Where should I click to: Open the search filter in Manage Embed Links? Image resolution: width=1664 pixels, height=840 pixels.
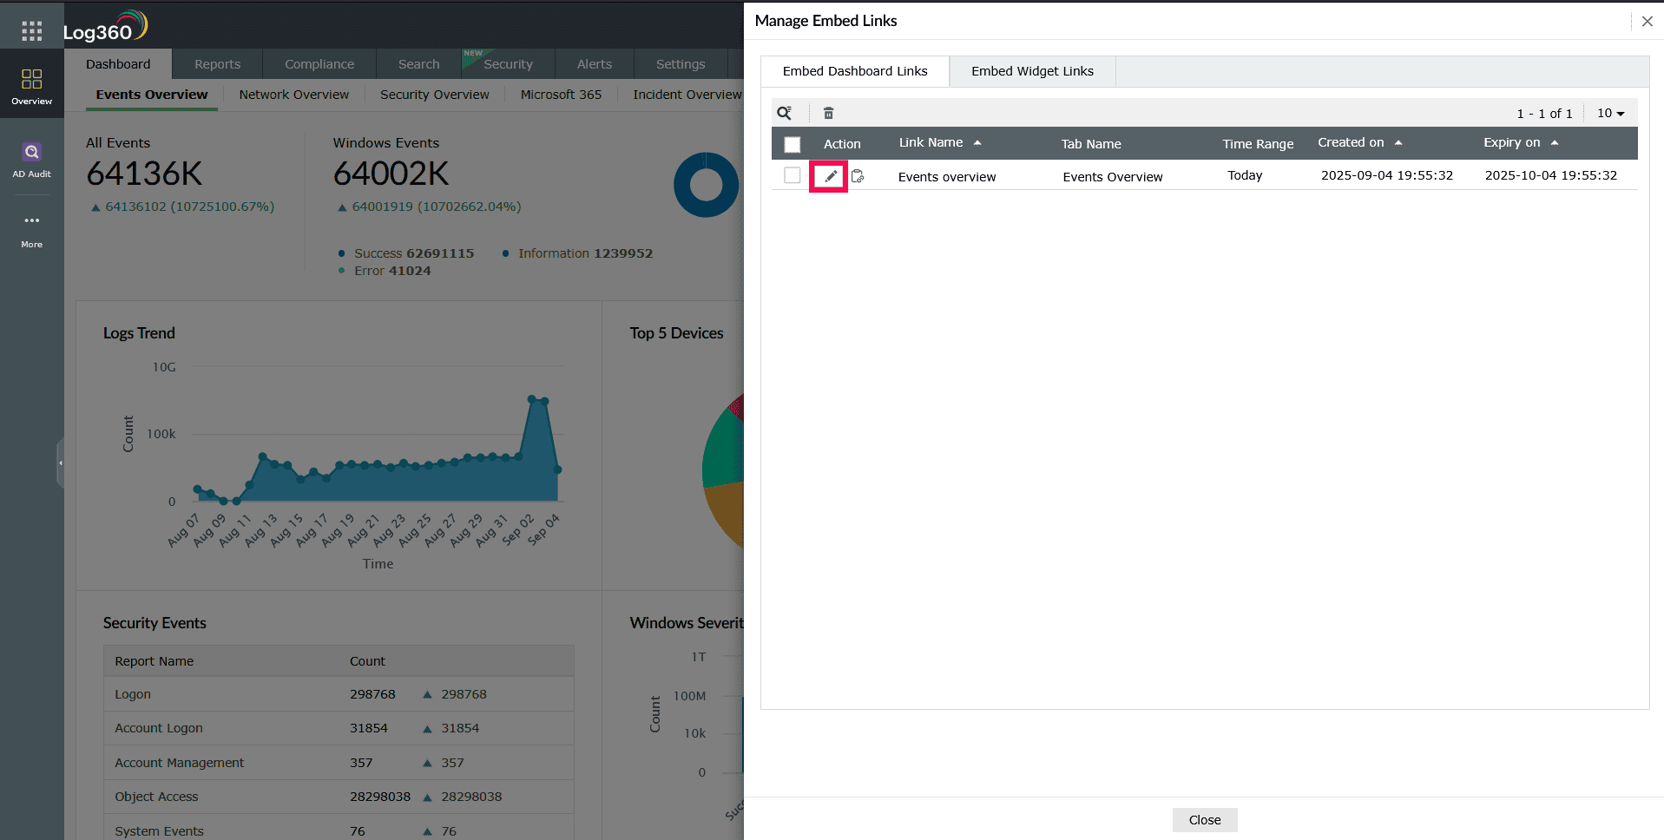tap(785, 112)
